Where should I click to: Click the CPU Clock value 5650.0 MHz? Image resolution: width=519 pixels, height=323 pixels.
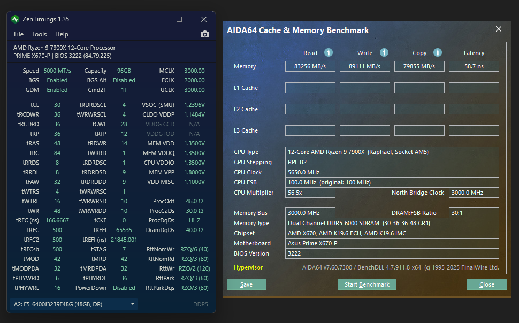click(x=392, y=172)
